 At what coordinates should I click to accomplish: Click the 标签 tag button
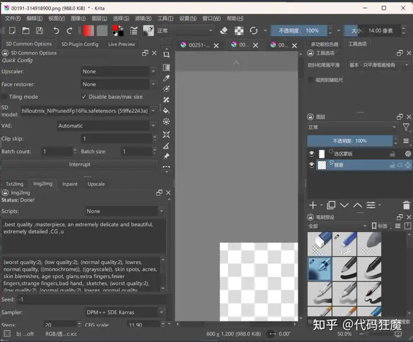tap(380, 226)
